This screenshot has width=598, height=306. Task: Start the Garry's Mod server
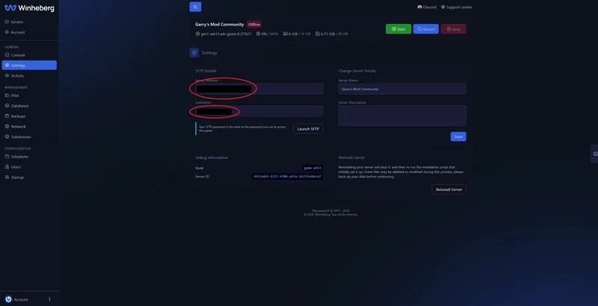(398, 29)
